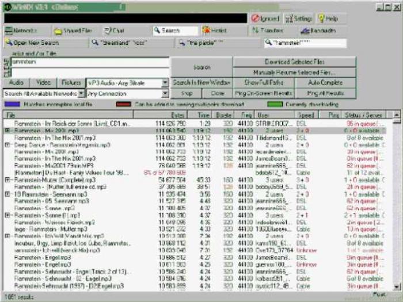This screenshot has width=403, height=302.
Task: Open Shared Files folder icon tab
Action: tap(58, 31)
